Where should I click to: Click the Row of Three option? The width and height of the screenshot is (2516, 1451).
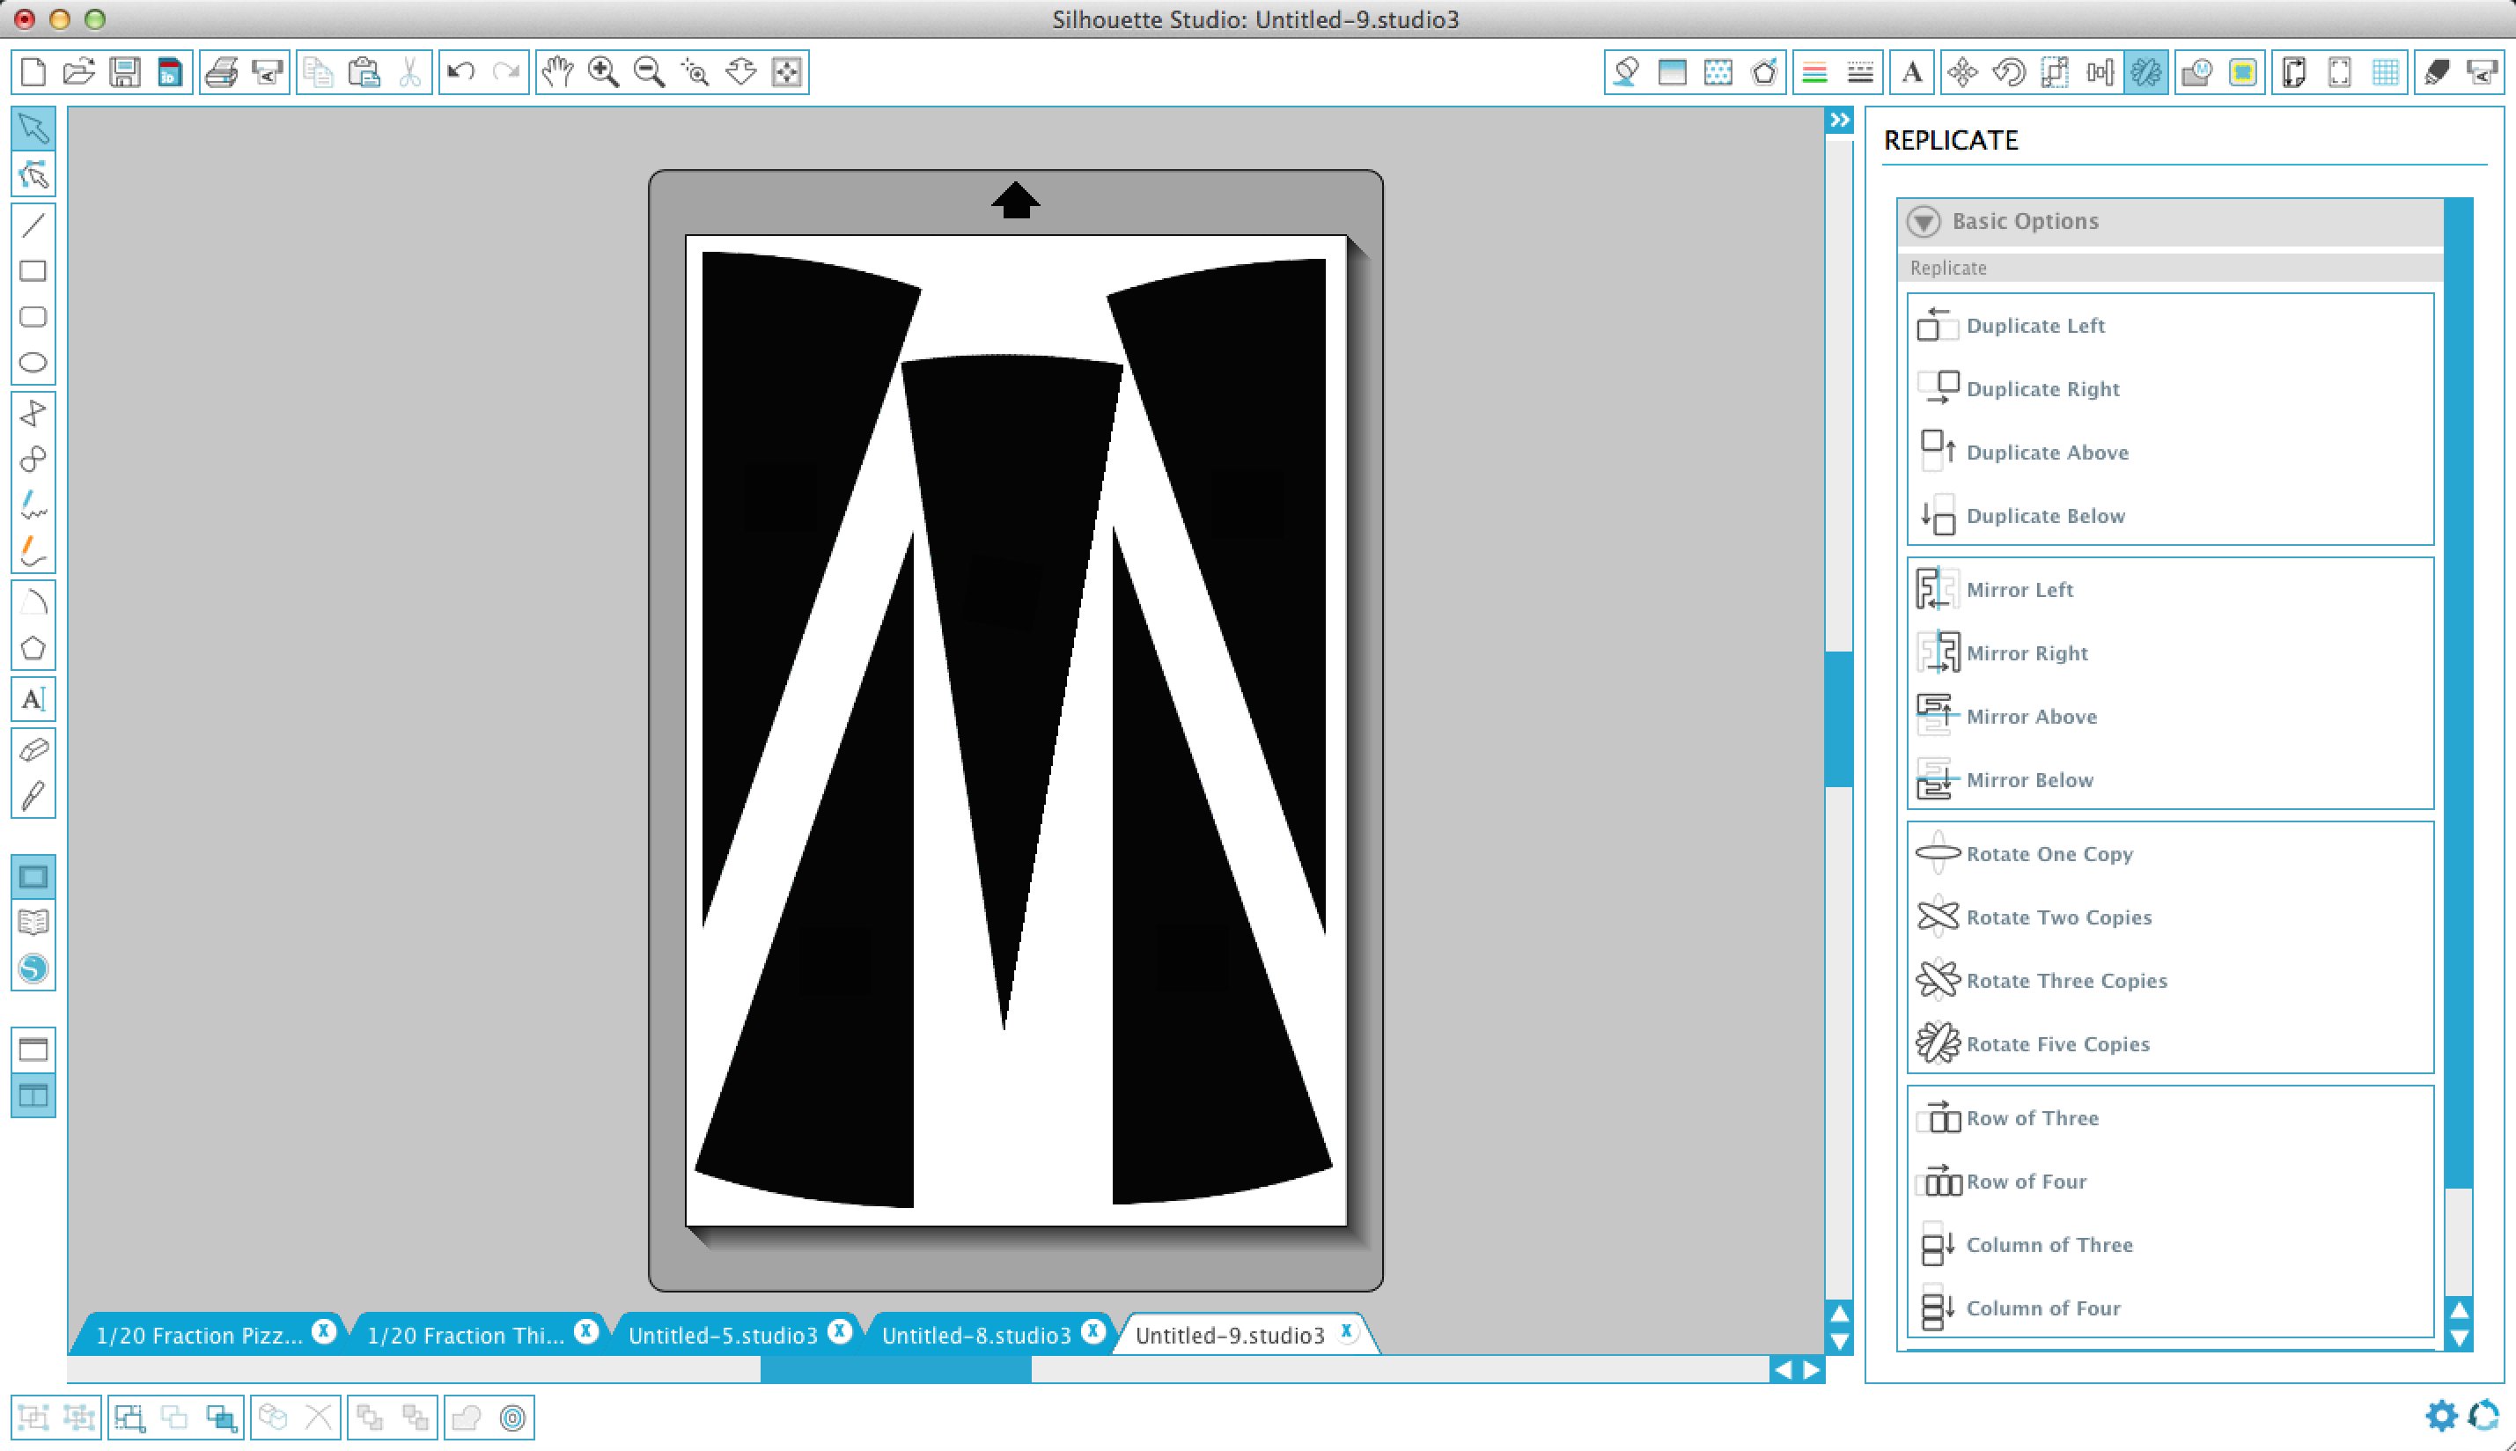click(x=2034, y=1117)
